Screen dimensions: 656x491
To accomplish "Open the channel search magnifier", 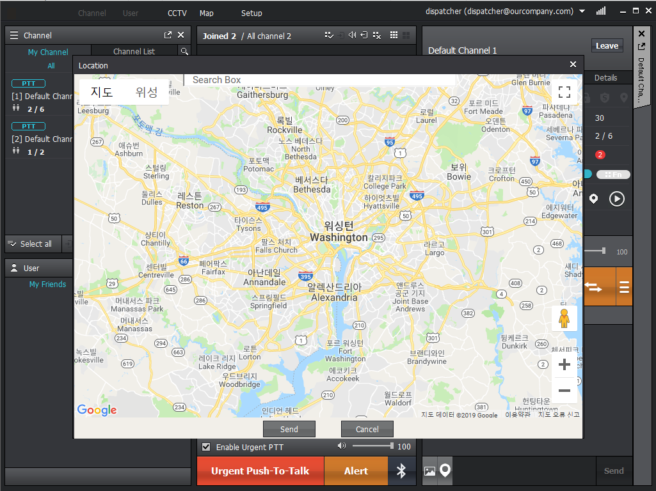I will click(x=184, y=52).
